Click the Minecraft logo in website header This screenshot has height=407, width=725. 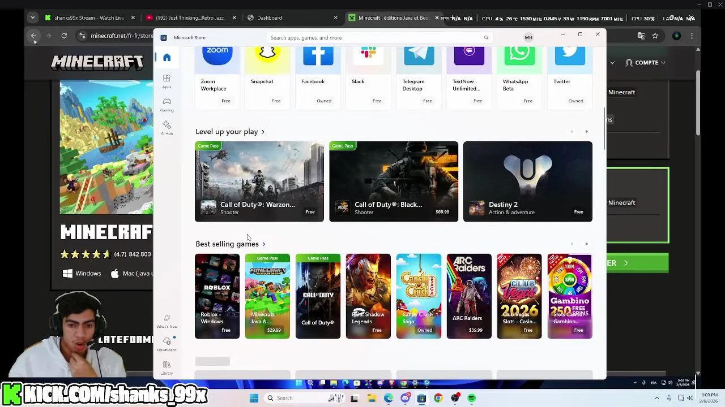click(x=97, y=62)
